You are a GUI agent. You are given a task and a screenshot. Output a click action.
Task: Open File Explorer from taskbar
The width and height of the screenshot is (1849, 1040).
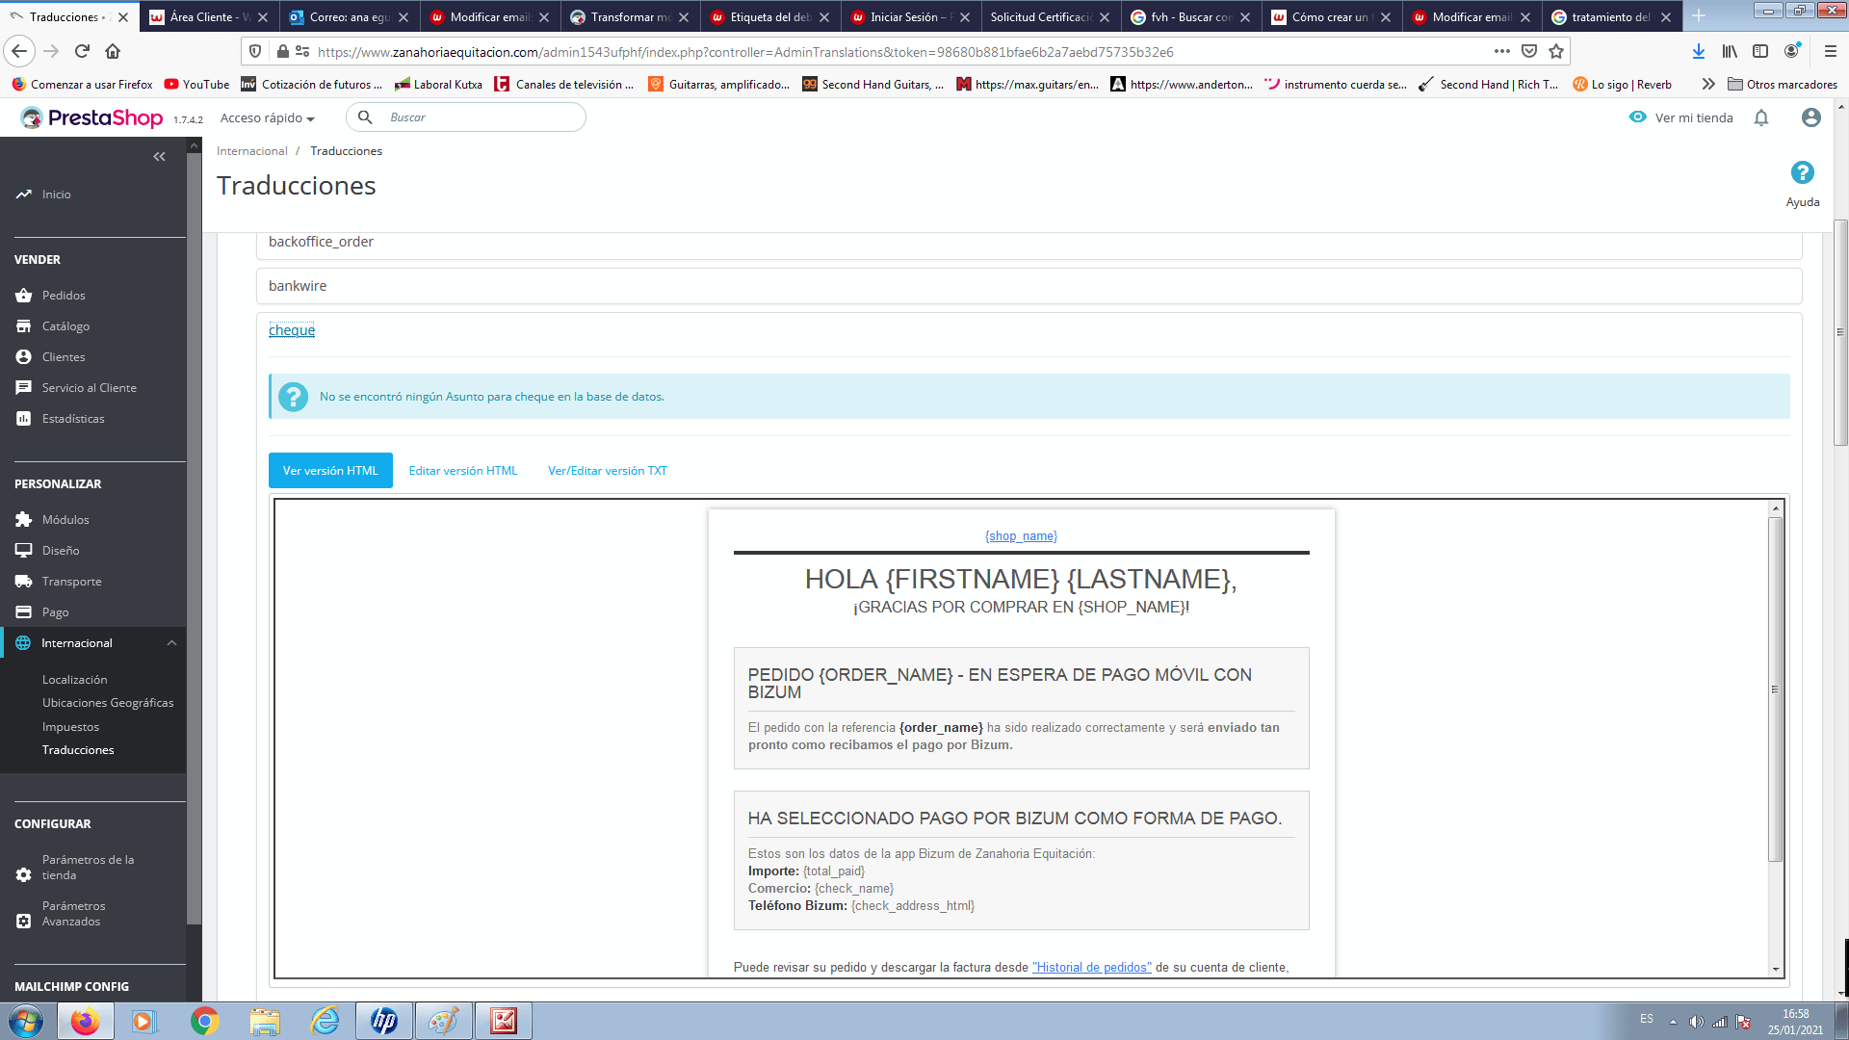[x=264, y=1021]
